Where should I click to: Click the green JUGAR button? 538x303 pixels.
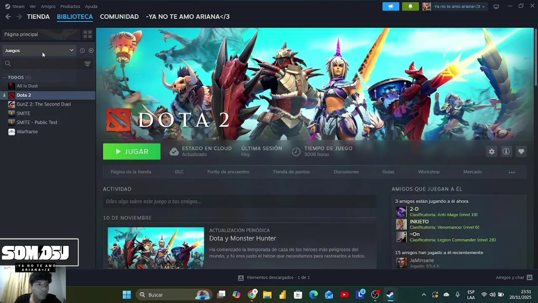click(132, 151)
